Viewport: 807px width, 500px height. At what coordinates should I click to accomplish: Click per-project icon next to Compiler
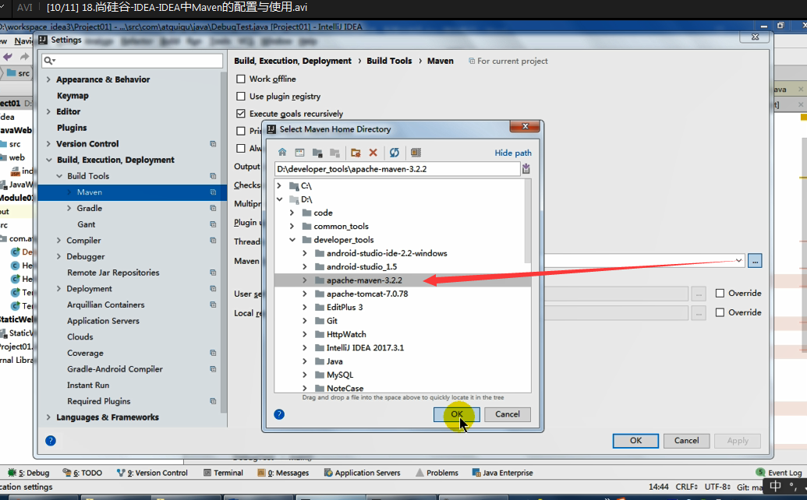[x=213, y=241]
